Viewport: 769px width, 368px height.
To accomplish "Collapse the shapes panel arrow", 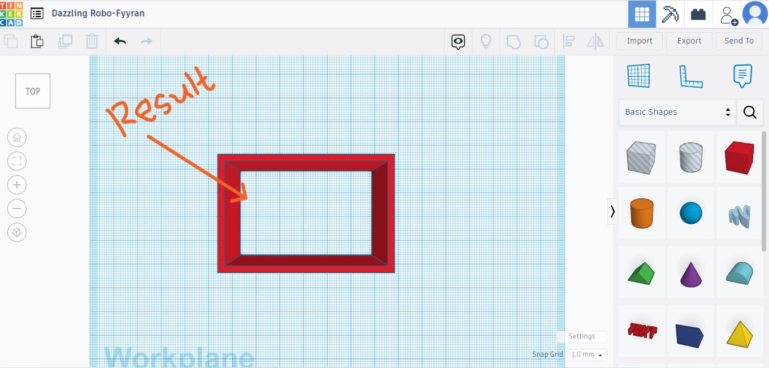I will click(x=612, y=211).
